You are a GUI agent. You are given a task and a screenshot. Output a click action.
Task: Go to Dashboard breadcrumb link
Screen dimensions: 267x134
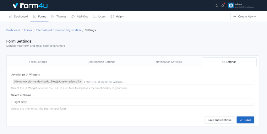(x=13, y=30)
